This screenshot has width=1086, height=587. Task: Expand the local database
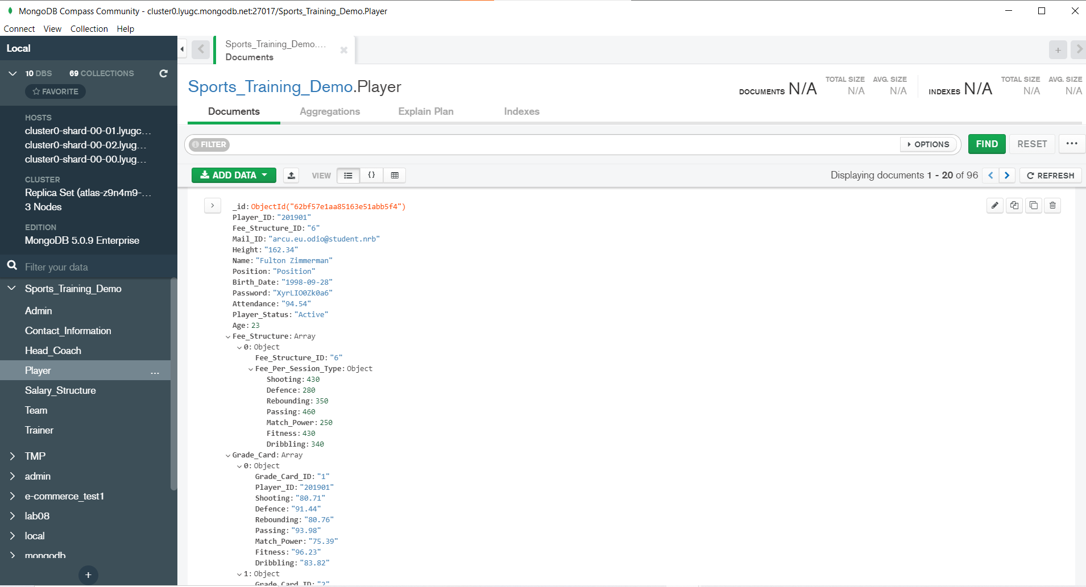(x=12, y=536)
